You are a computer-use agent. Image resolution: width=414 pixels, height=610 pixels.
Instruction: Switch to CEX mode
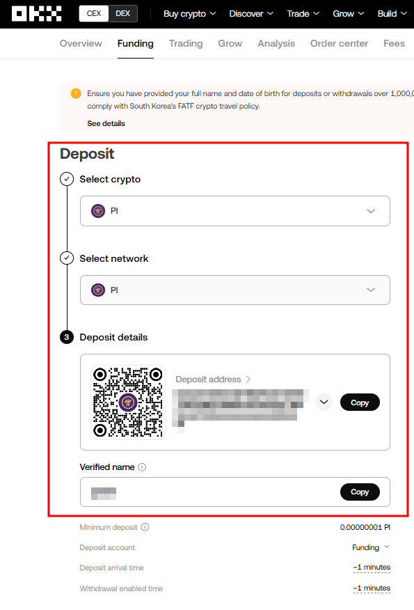coord(93,13)
